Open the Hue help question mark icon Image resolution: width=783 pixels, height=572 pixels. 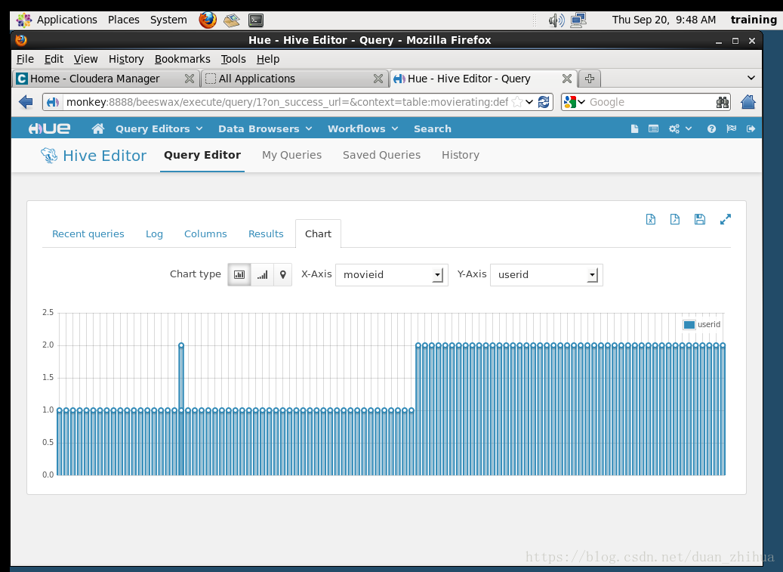[x=711, y=129]
